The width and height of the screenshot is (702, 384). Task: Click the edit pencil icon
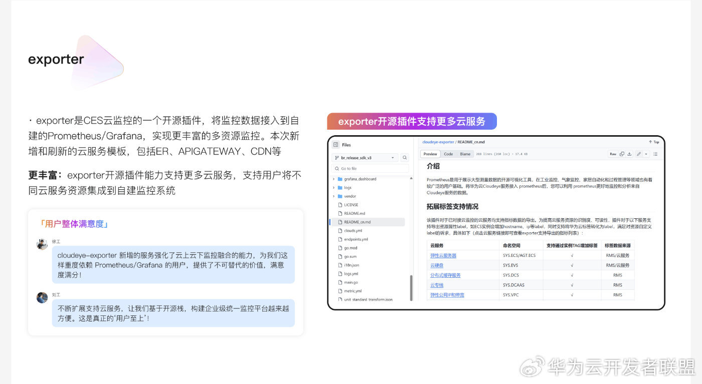click(639, 154)
